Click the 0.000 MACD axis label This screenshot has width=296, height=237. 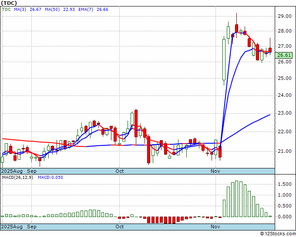click(x=284, y=217)
